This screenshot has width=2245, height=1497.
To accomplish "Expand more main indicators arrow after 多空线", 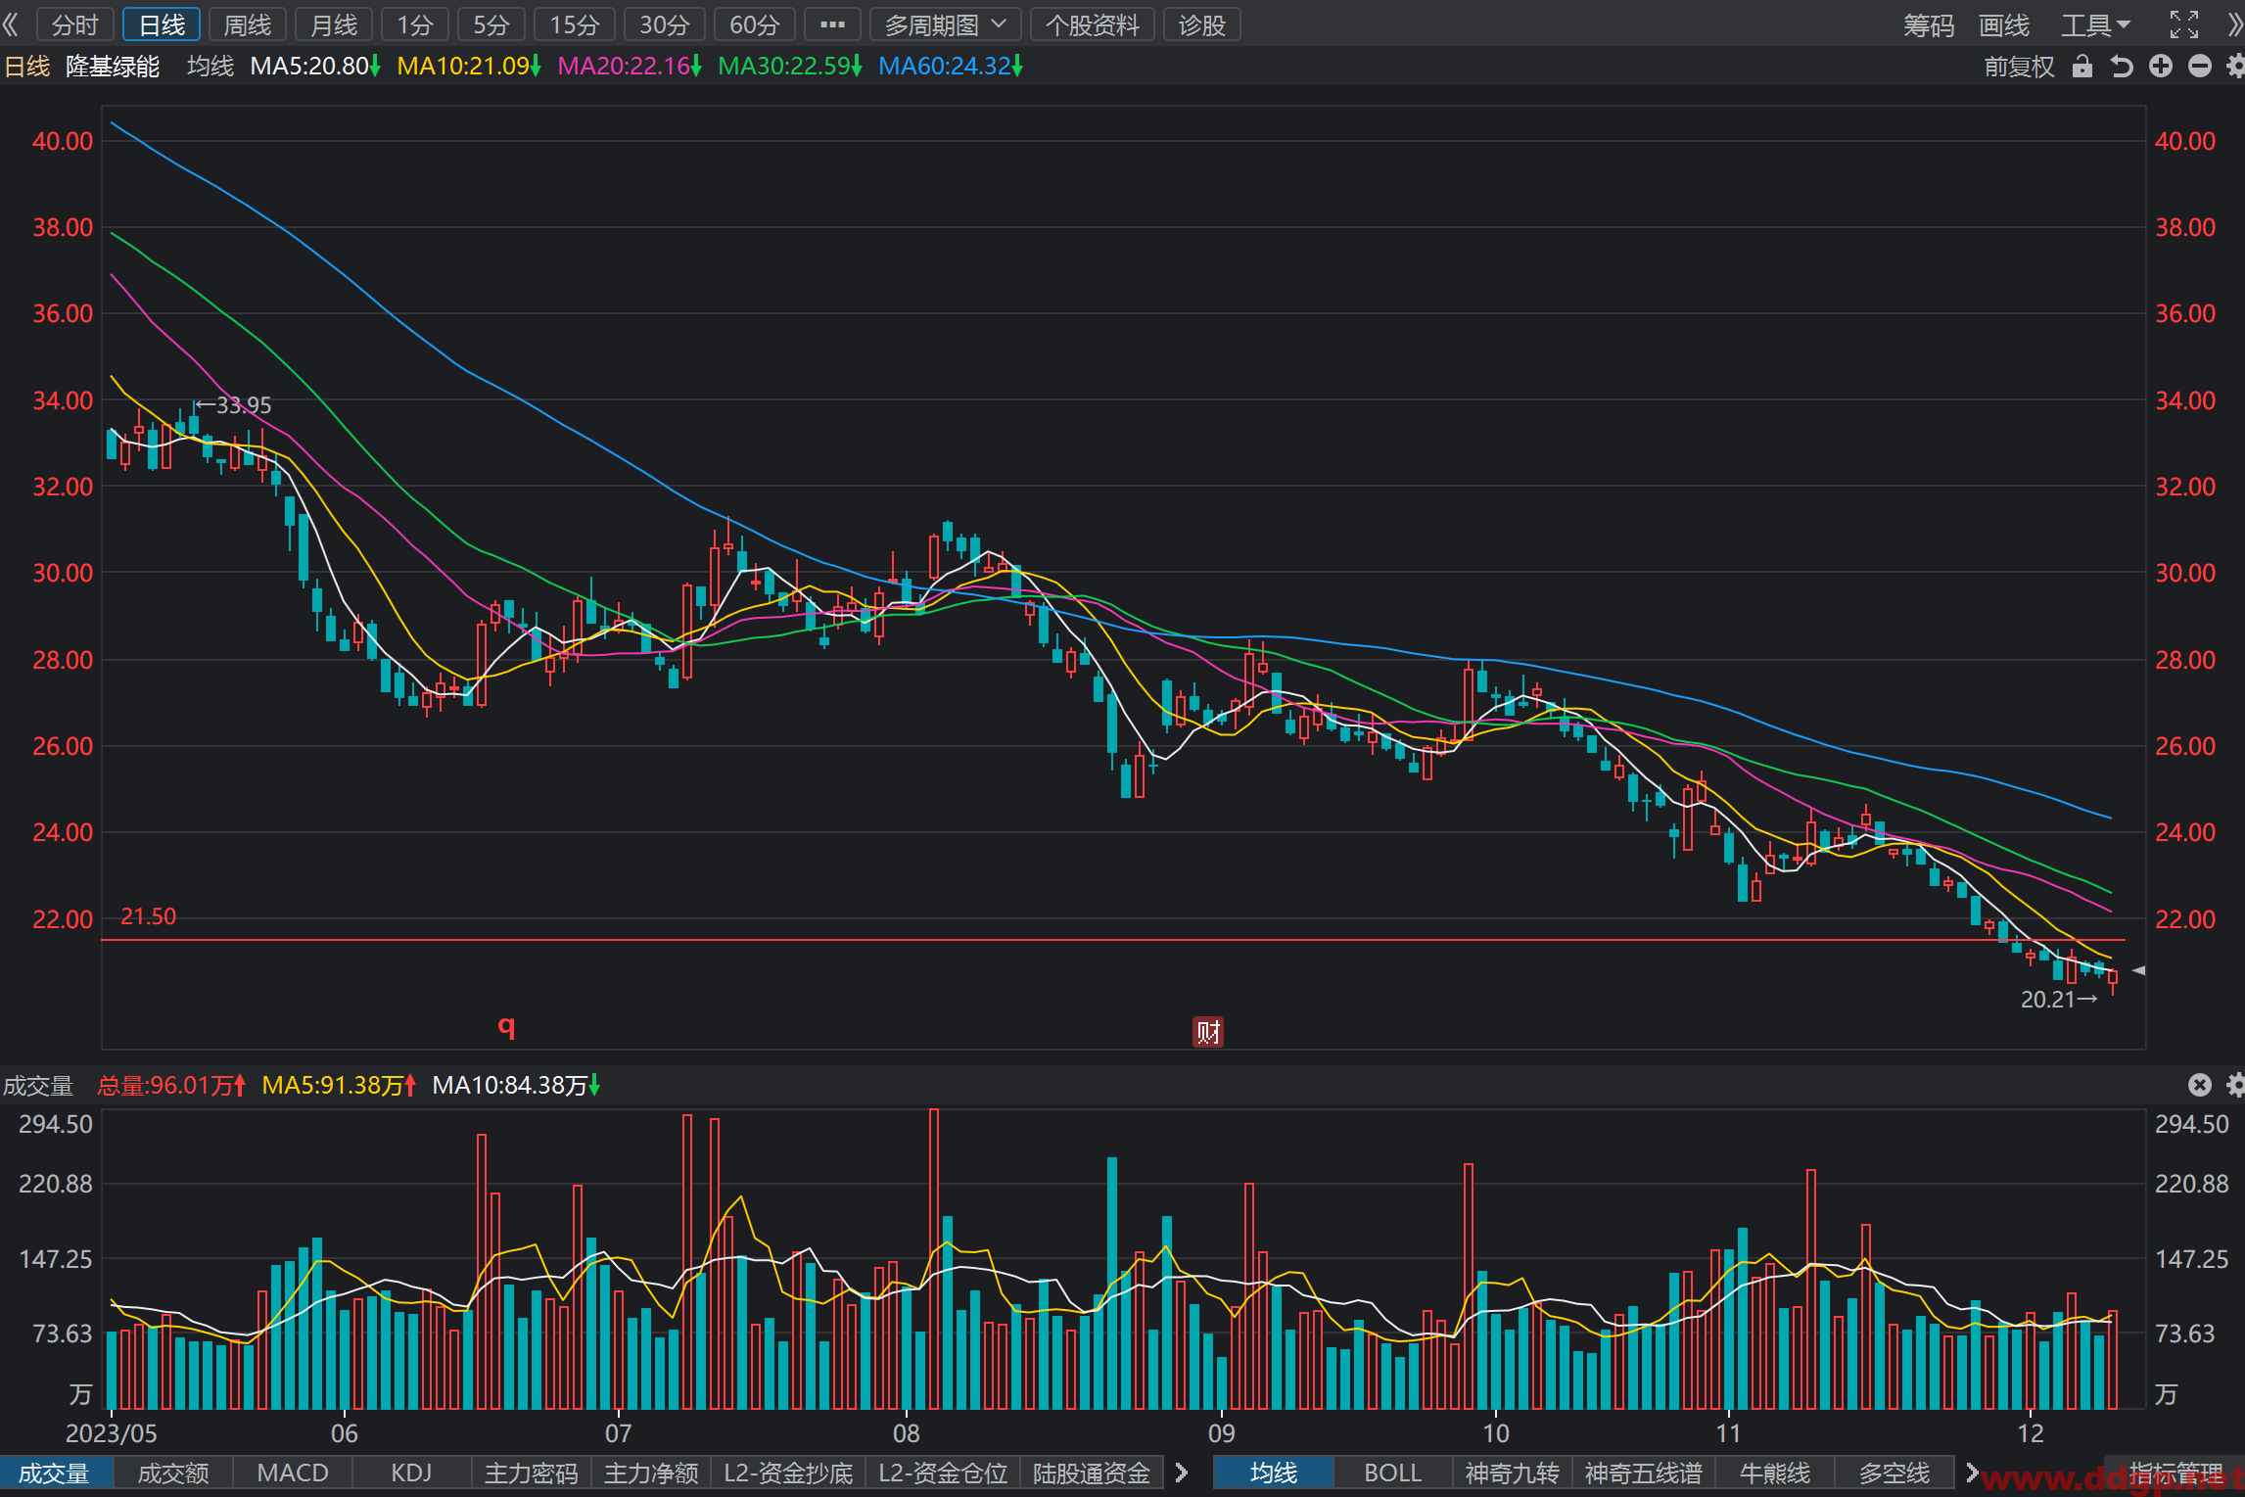I will pos(1972,1473).
